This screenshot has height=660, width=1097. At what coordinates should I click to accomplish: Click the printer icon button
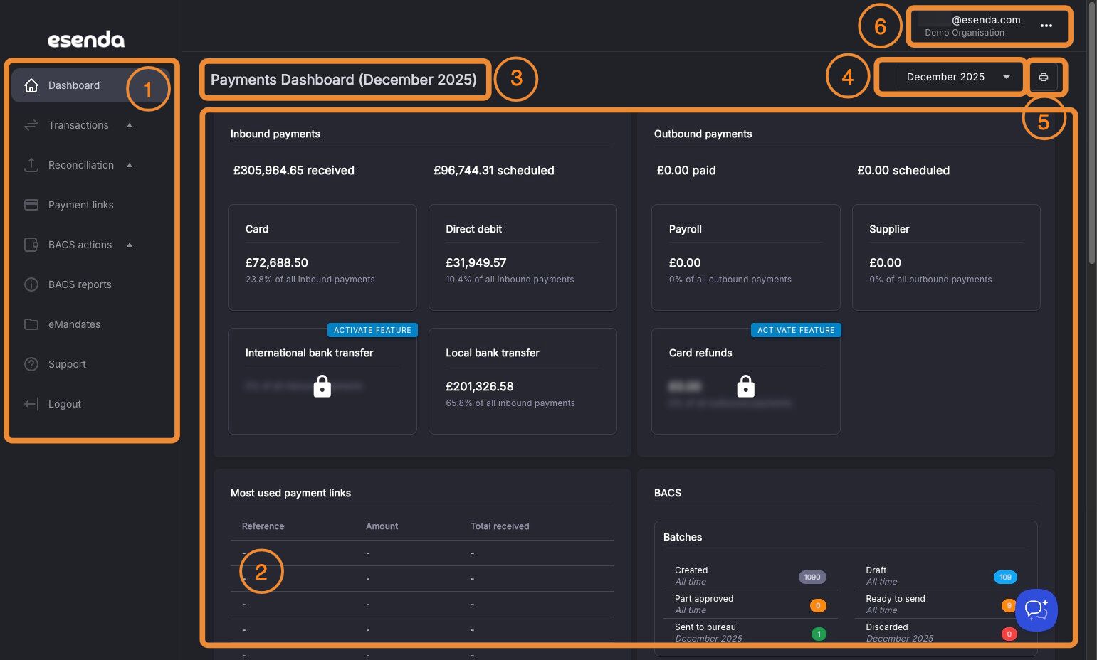(x=1043, y=77)
